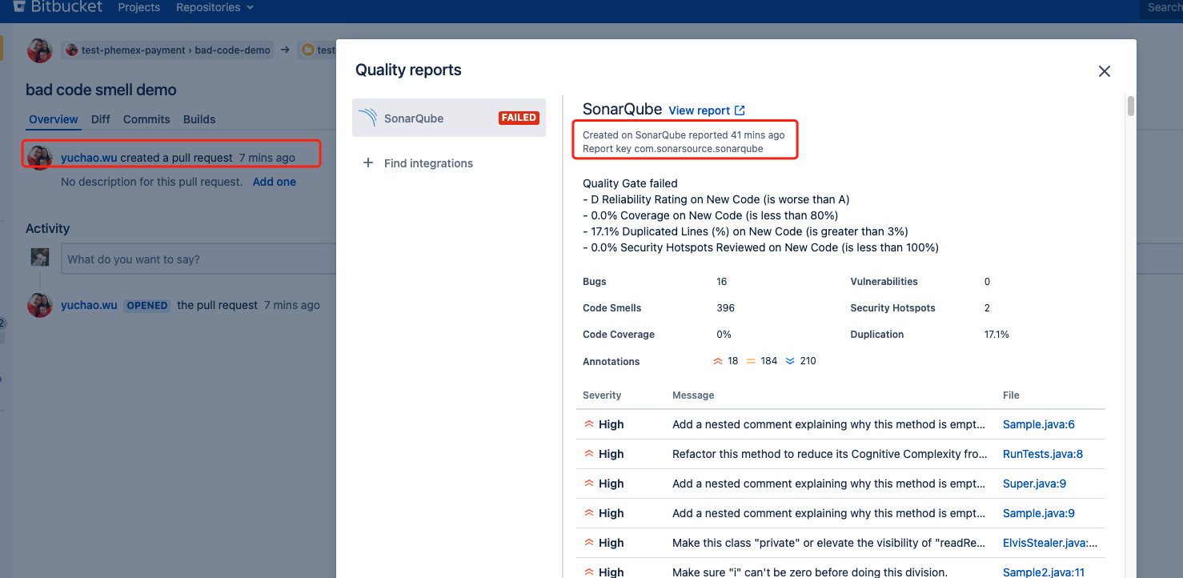
Task: Switch to the Commits tab
Action: [x=146, y=119]
